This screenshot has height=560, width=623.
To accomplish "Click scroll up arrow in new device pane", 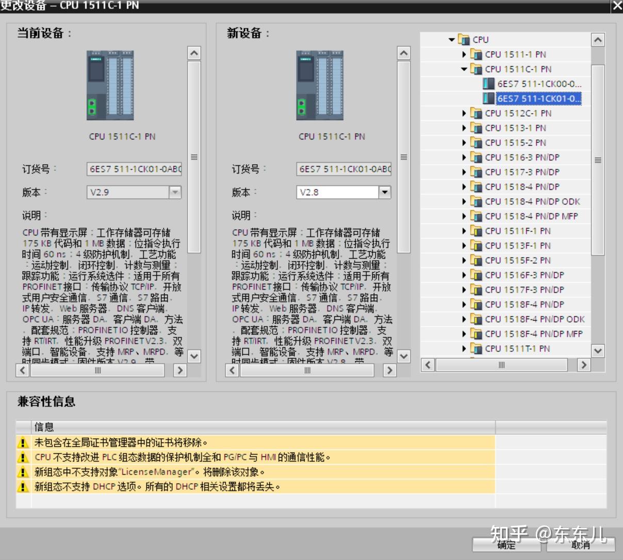I will 404,53.
